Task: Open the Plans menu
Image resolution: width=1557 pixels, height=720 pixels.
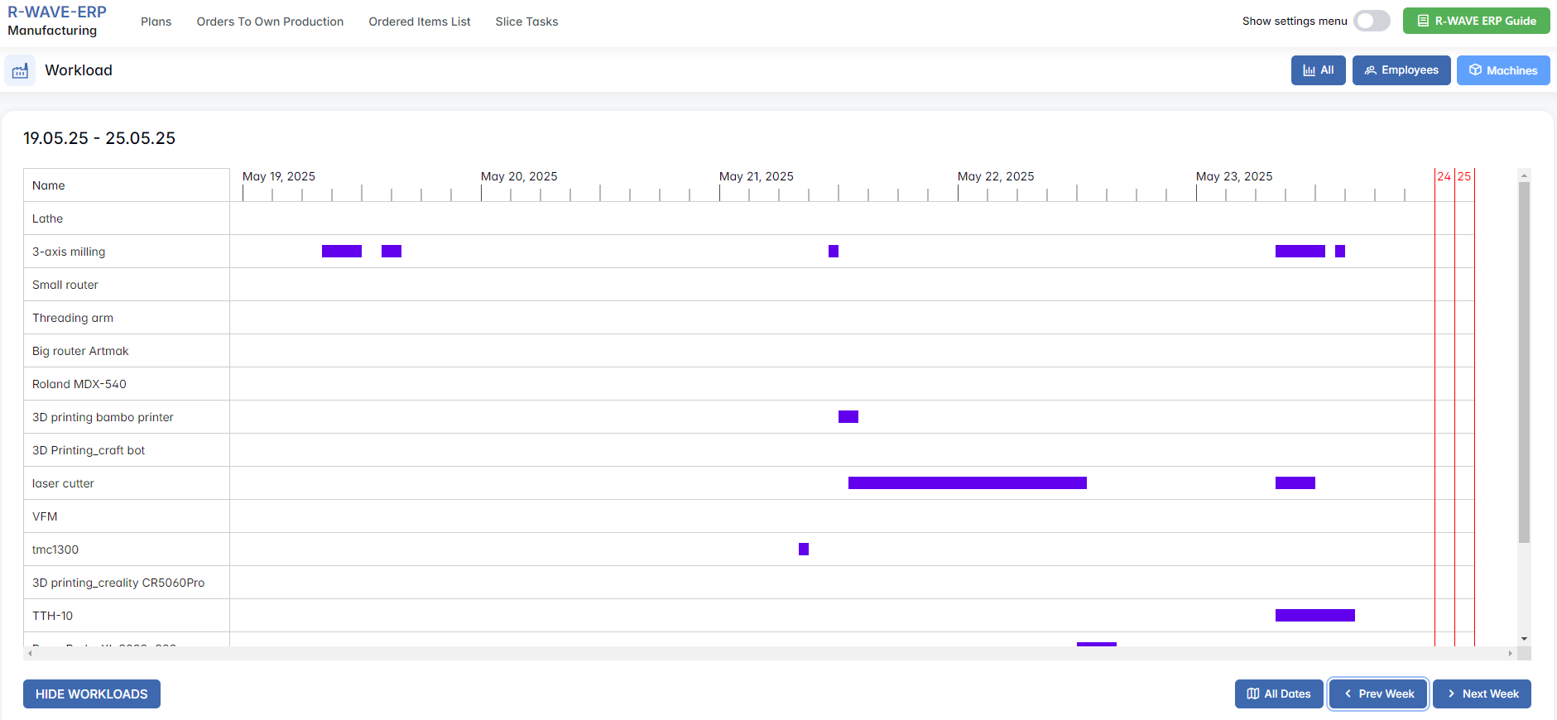Action: click(x=156, y=22)
